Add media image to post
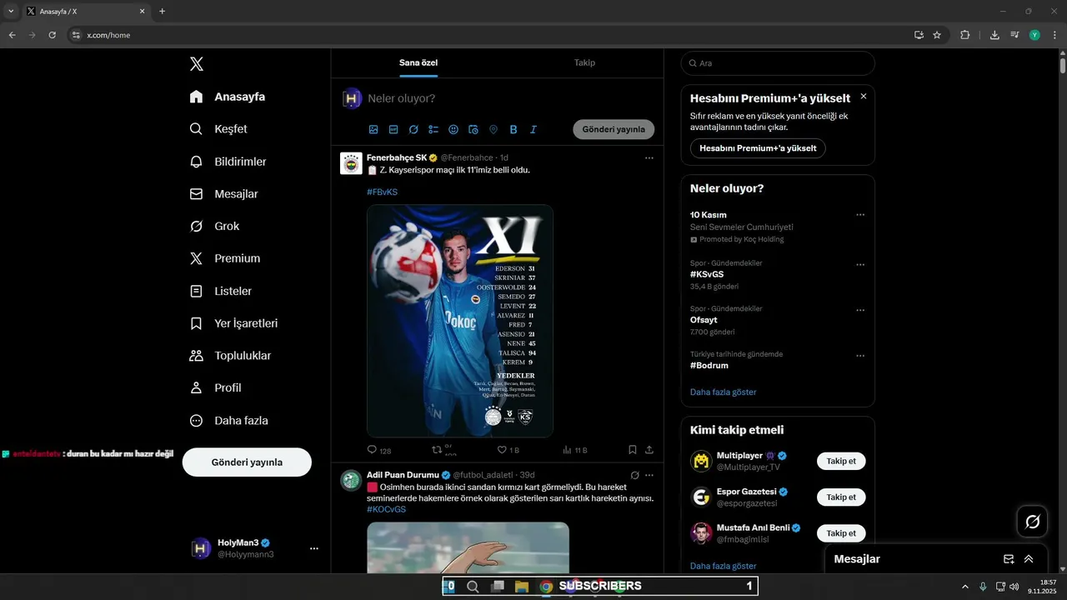Screen dimensions: 1067x600 [x=373, y=130]
